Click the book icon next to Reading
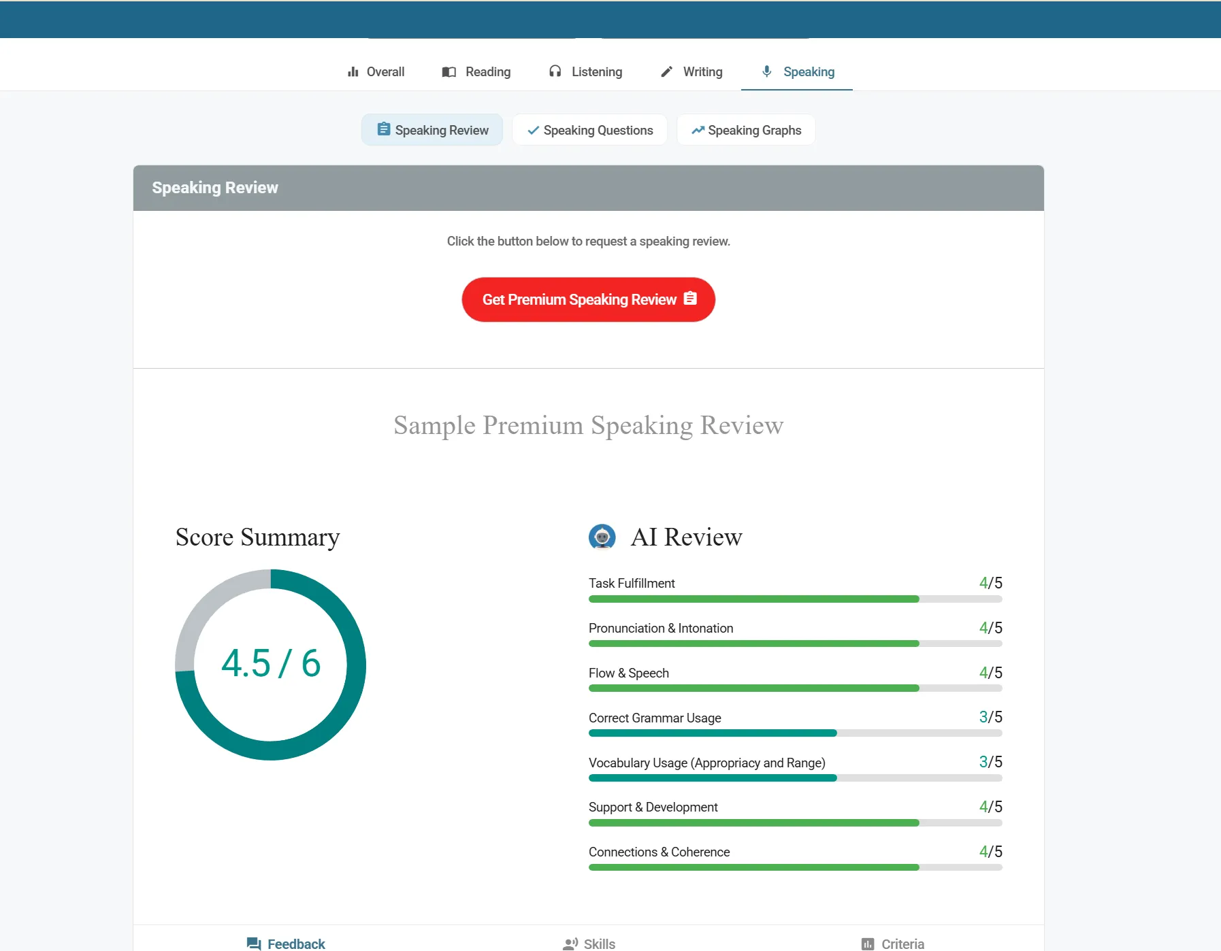This screenshot has width=1221, height=951. point(449,71)
